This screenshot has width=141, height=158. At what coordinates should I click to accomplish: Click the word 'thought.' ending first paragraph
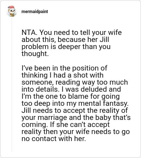pos(35,54)
